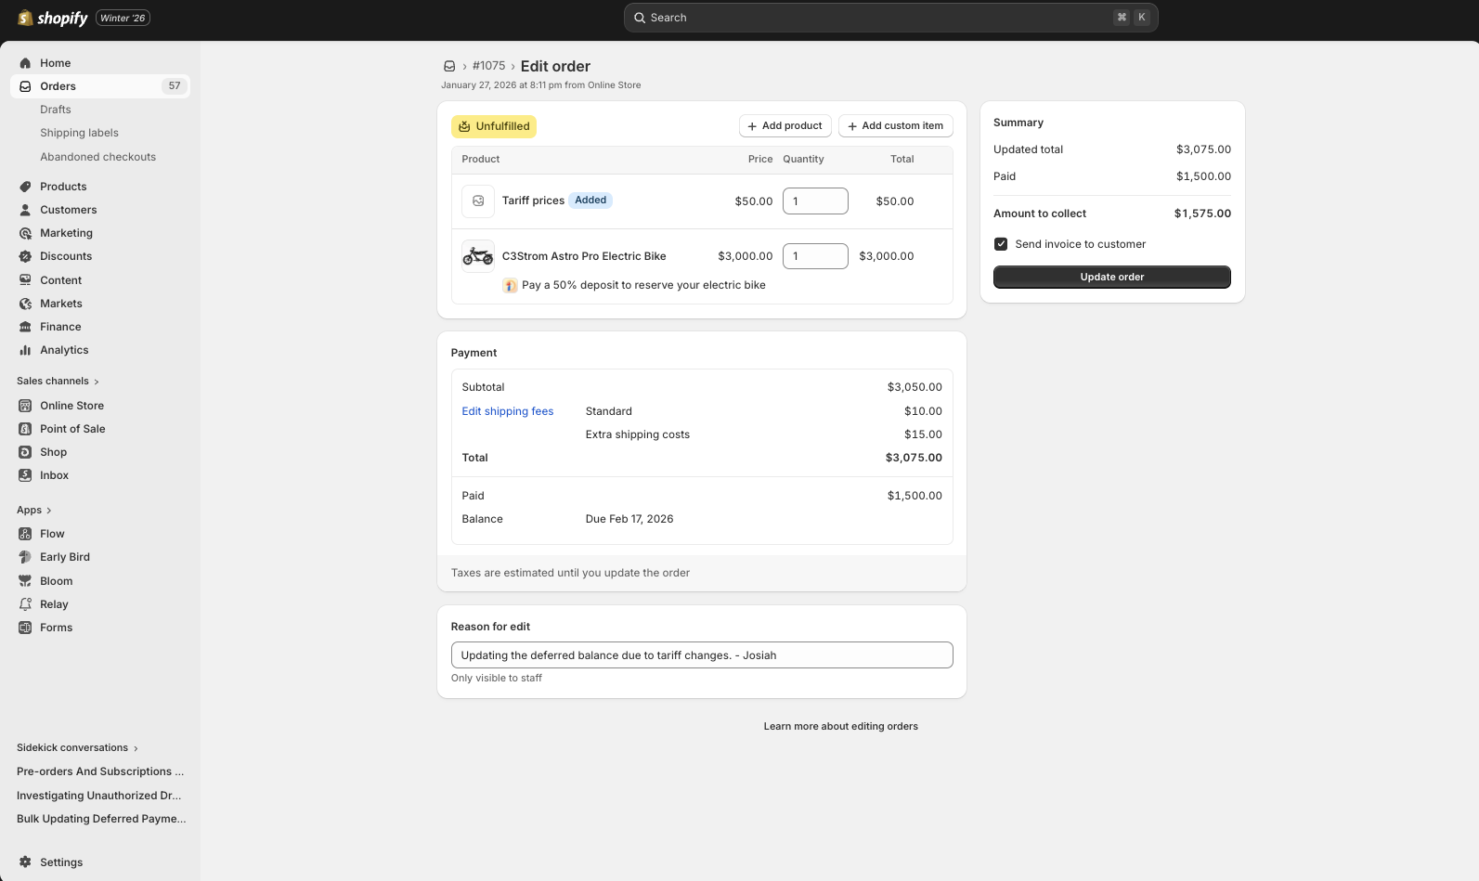Click the Shopify logo
The image size is (1479, 881).
pos(53,18)
